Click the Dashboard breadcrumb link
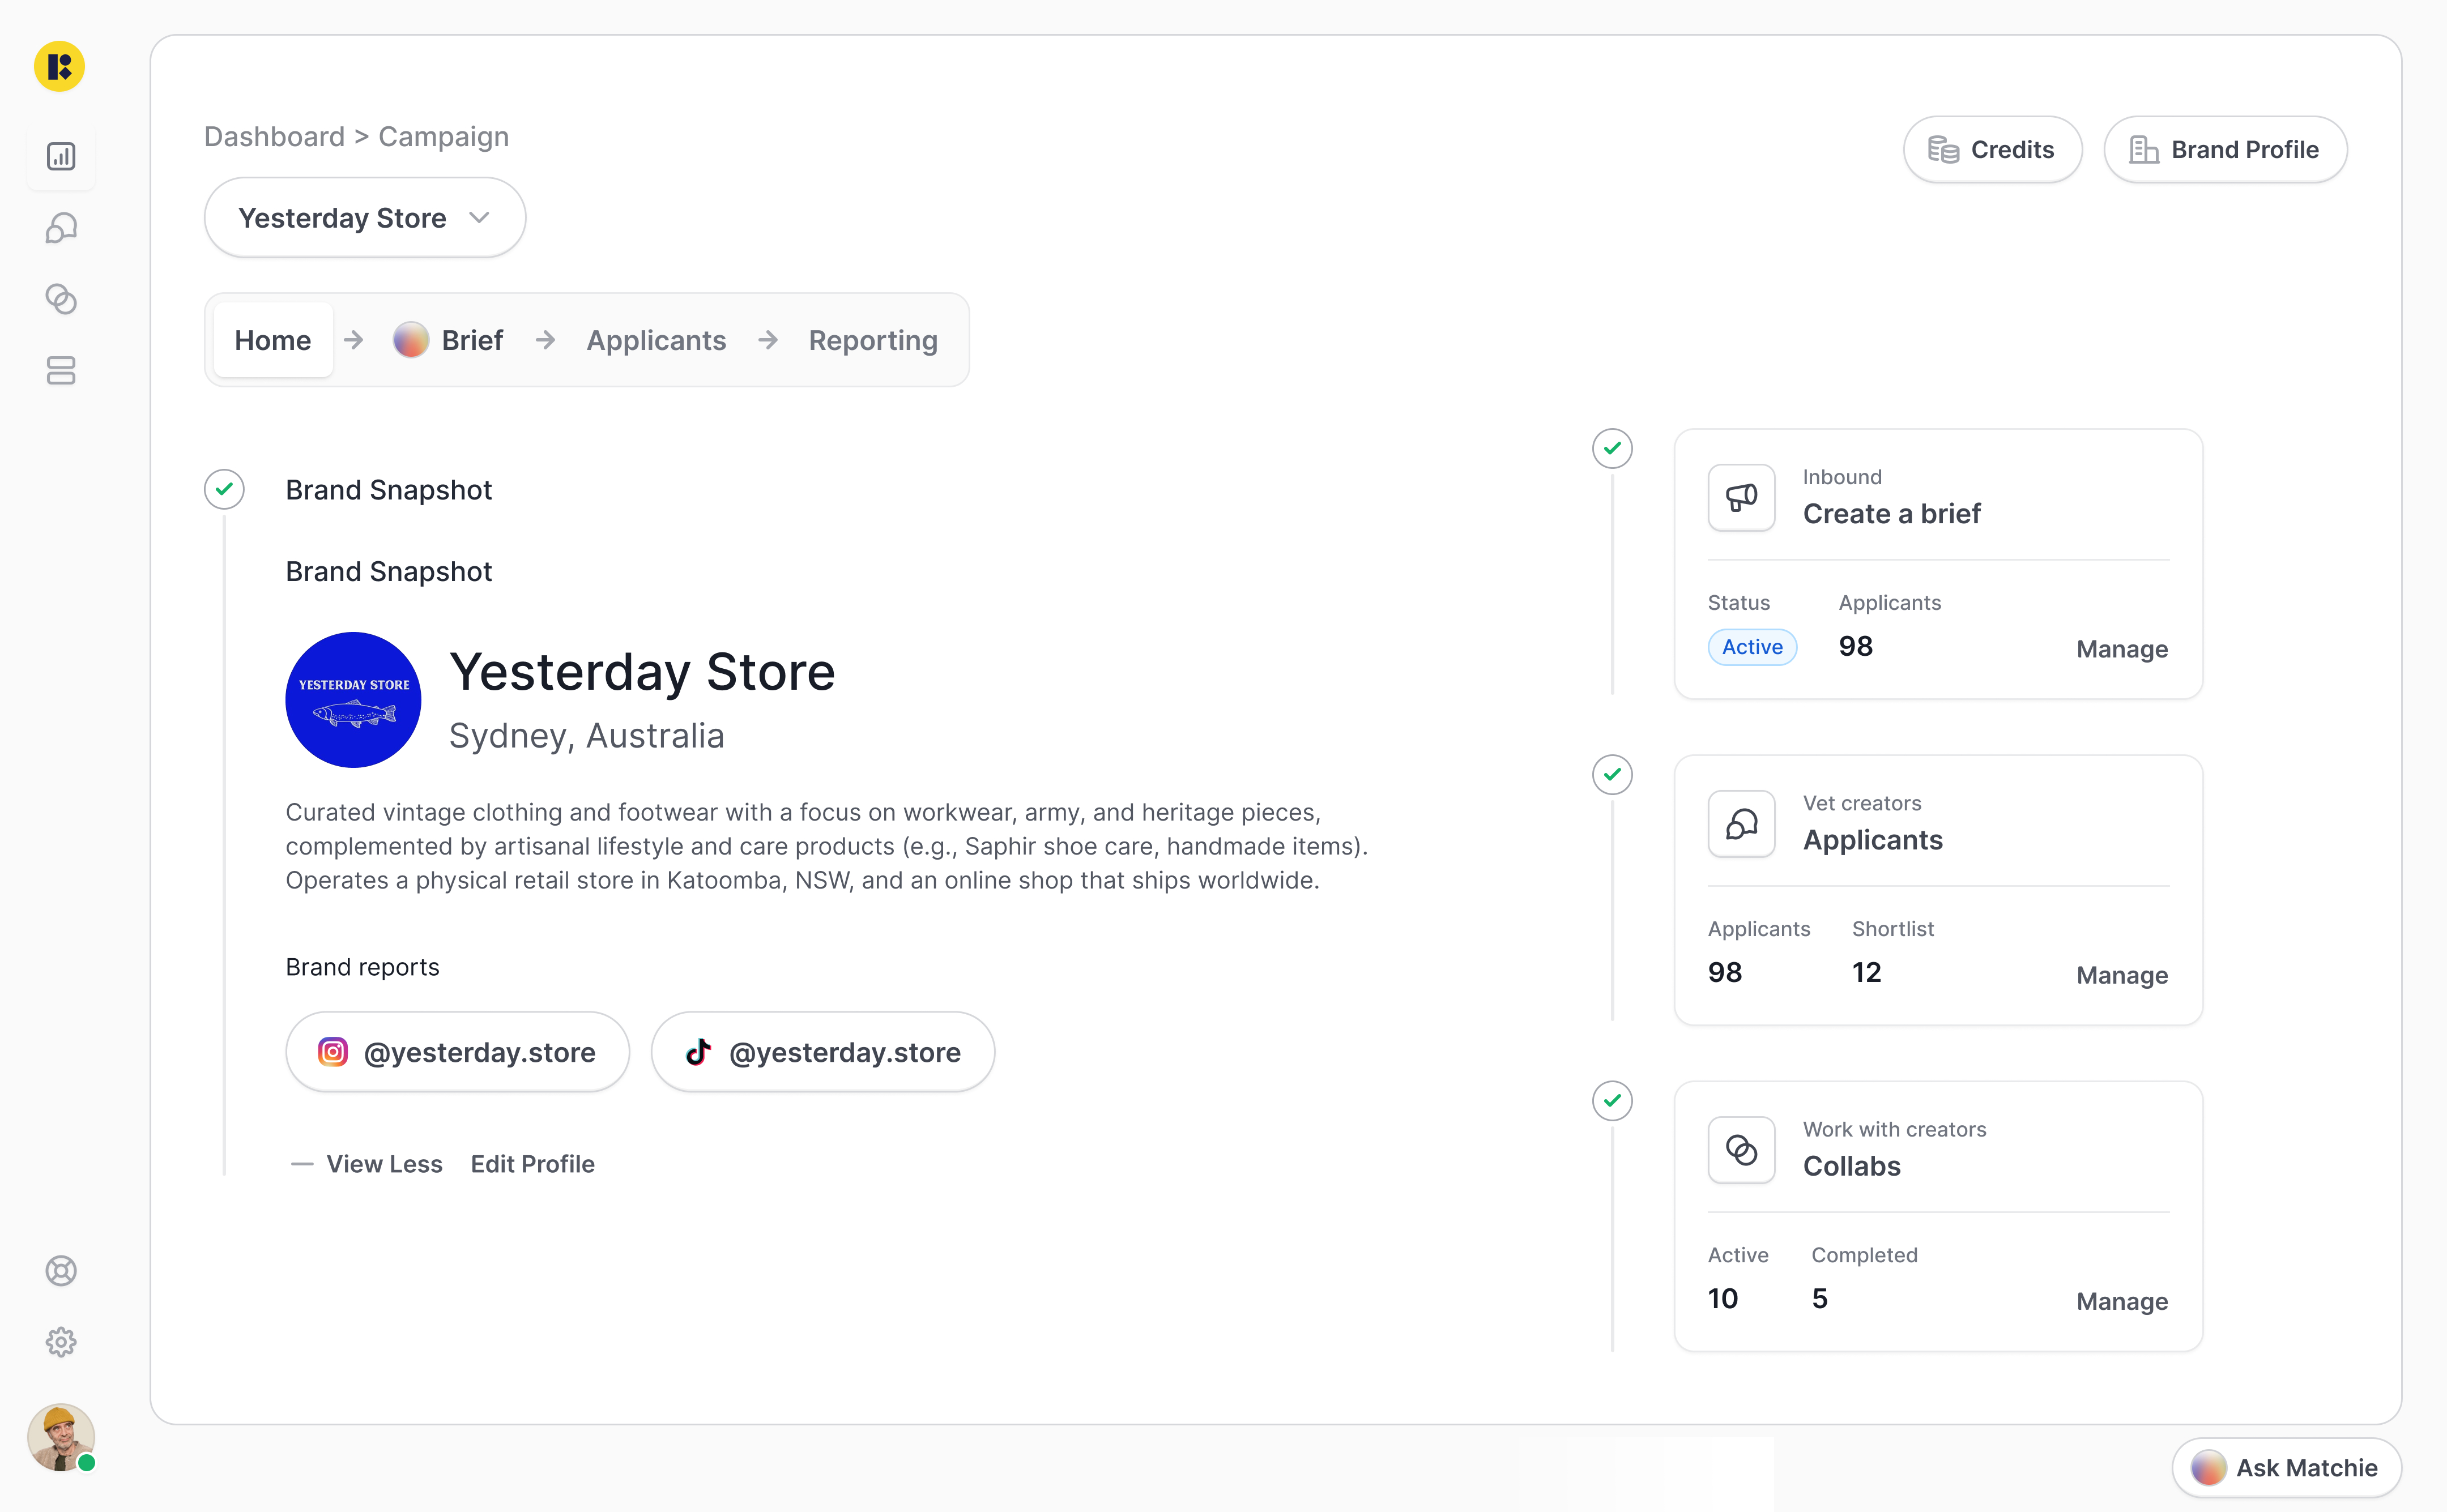 pyautogui.click(x=274, y=136)
